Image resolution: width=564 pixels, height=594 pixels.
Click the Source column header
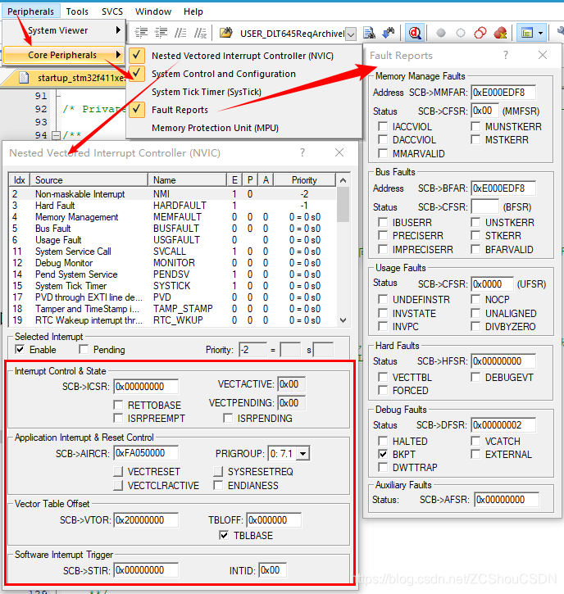89,180
